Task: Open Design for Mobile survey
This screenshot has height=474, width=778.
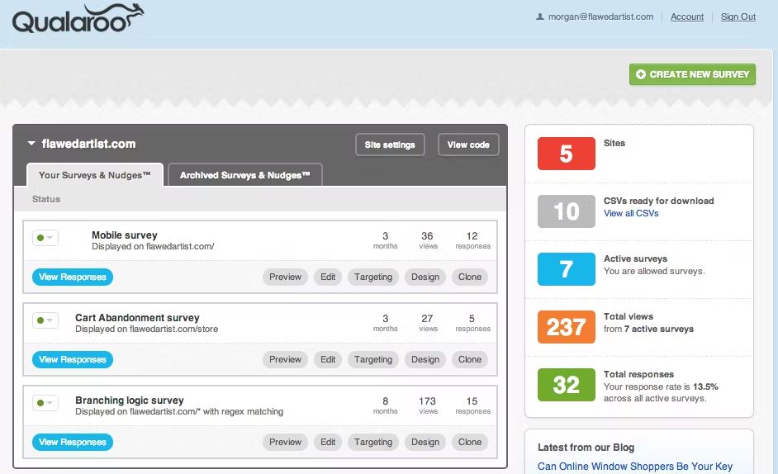Action: pos(425,277)
